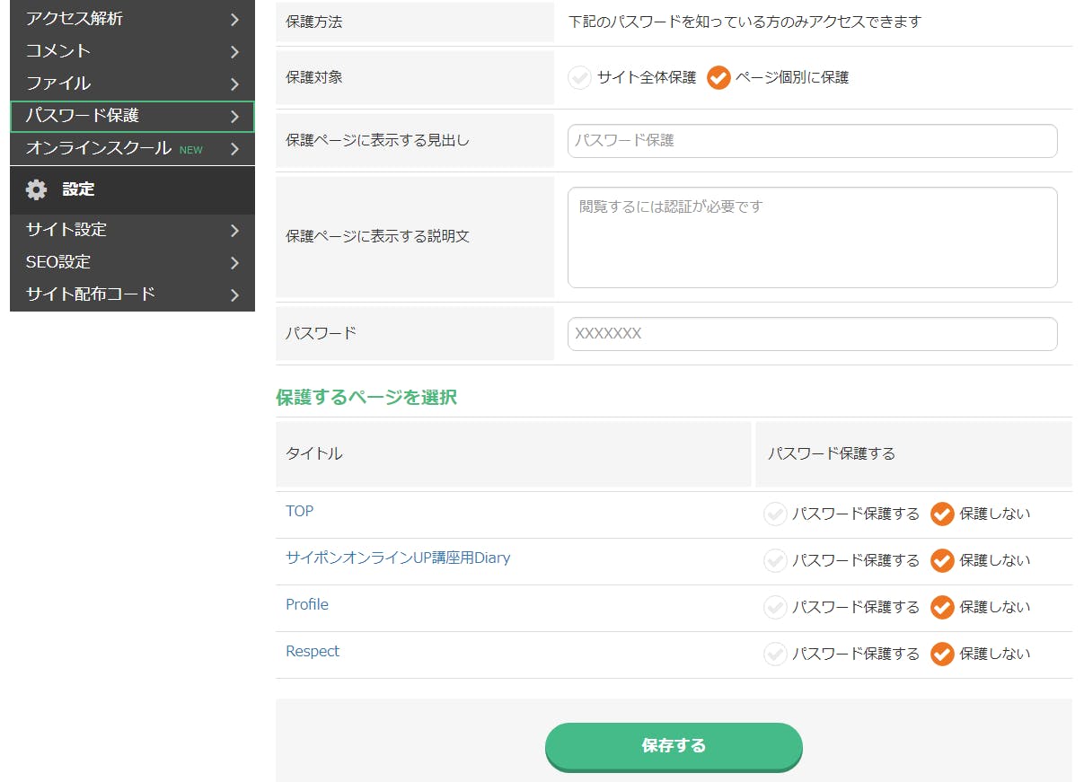Click the パスワード input field

coord(812,334)
